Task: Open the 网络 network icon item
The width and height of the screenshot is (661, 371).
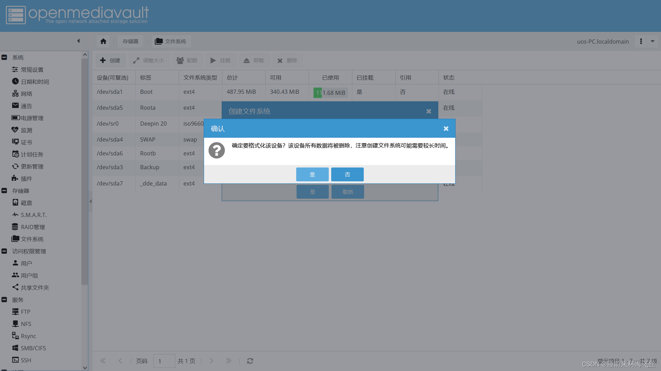Action: [22, 94]
